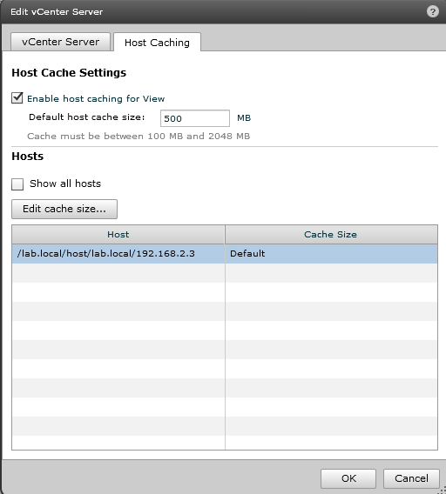446x494 pixels.
Task: Click the Default host cache size field
Action: 195,118
